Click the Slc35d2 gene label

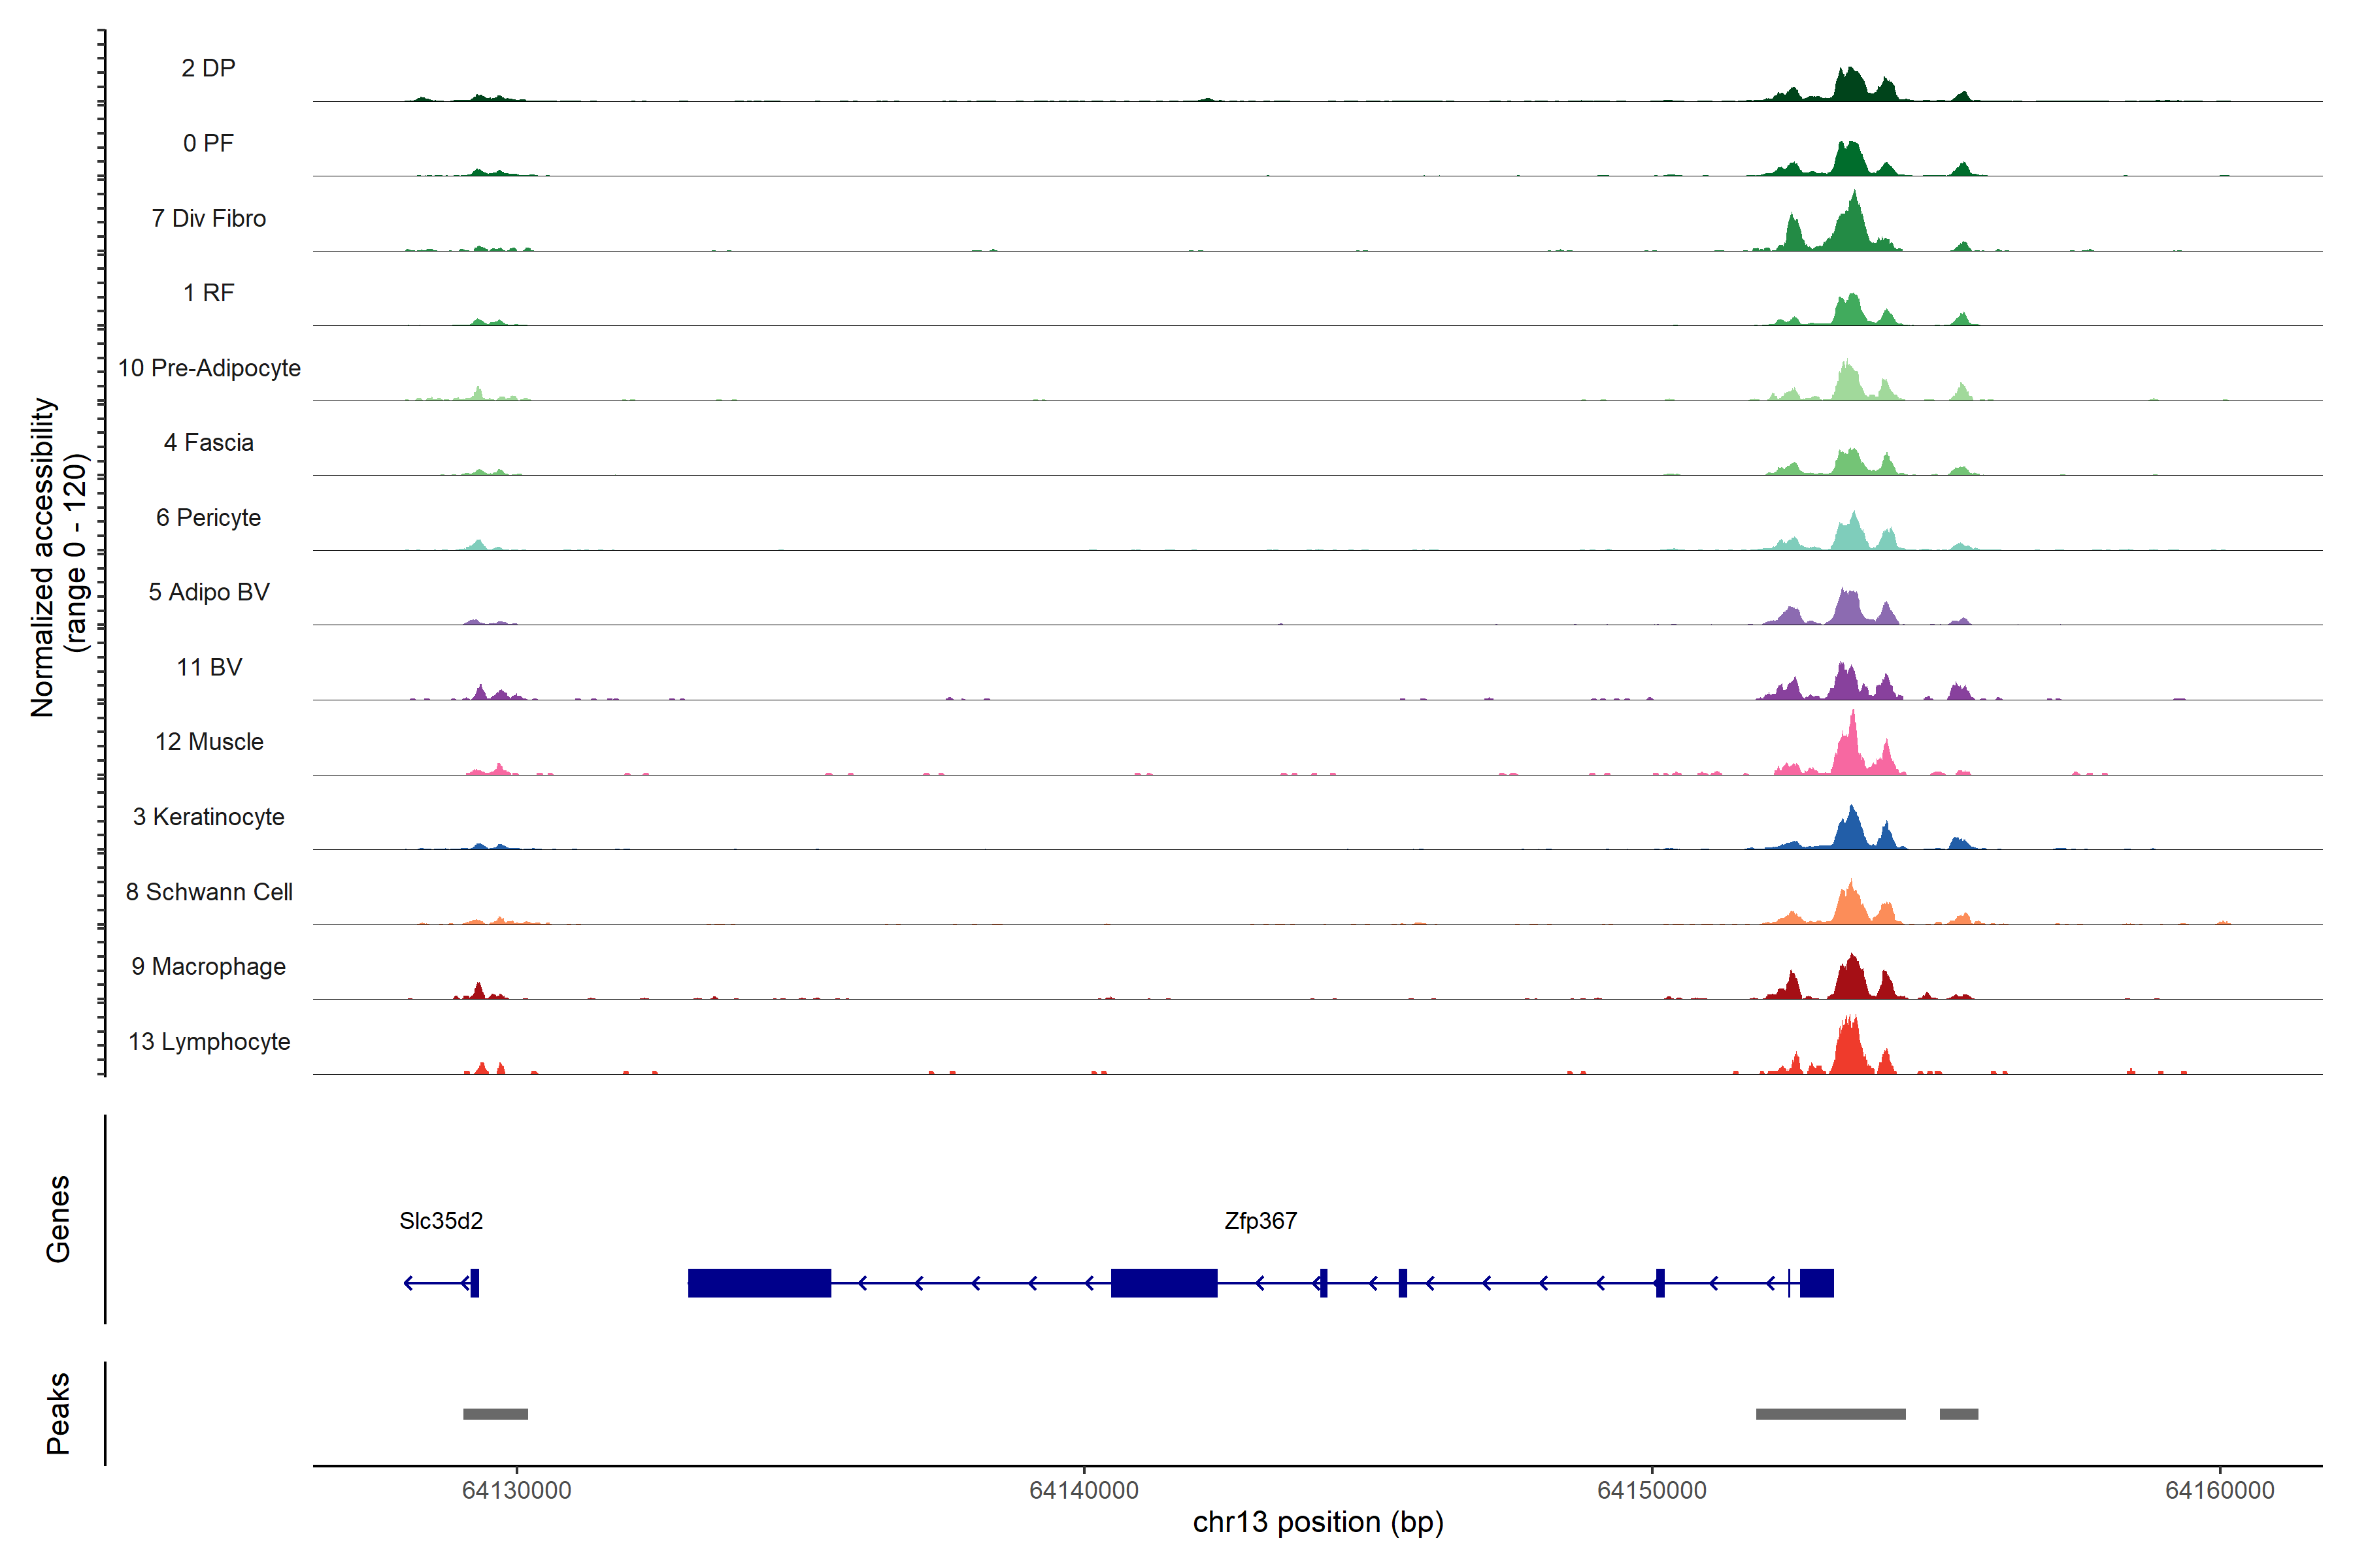click(440, 1220)
